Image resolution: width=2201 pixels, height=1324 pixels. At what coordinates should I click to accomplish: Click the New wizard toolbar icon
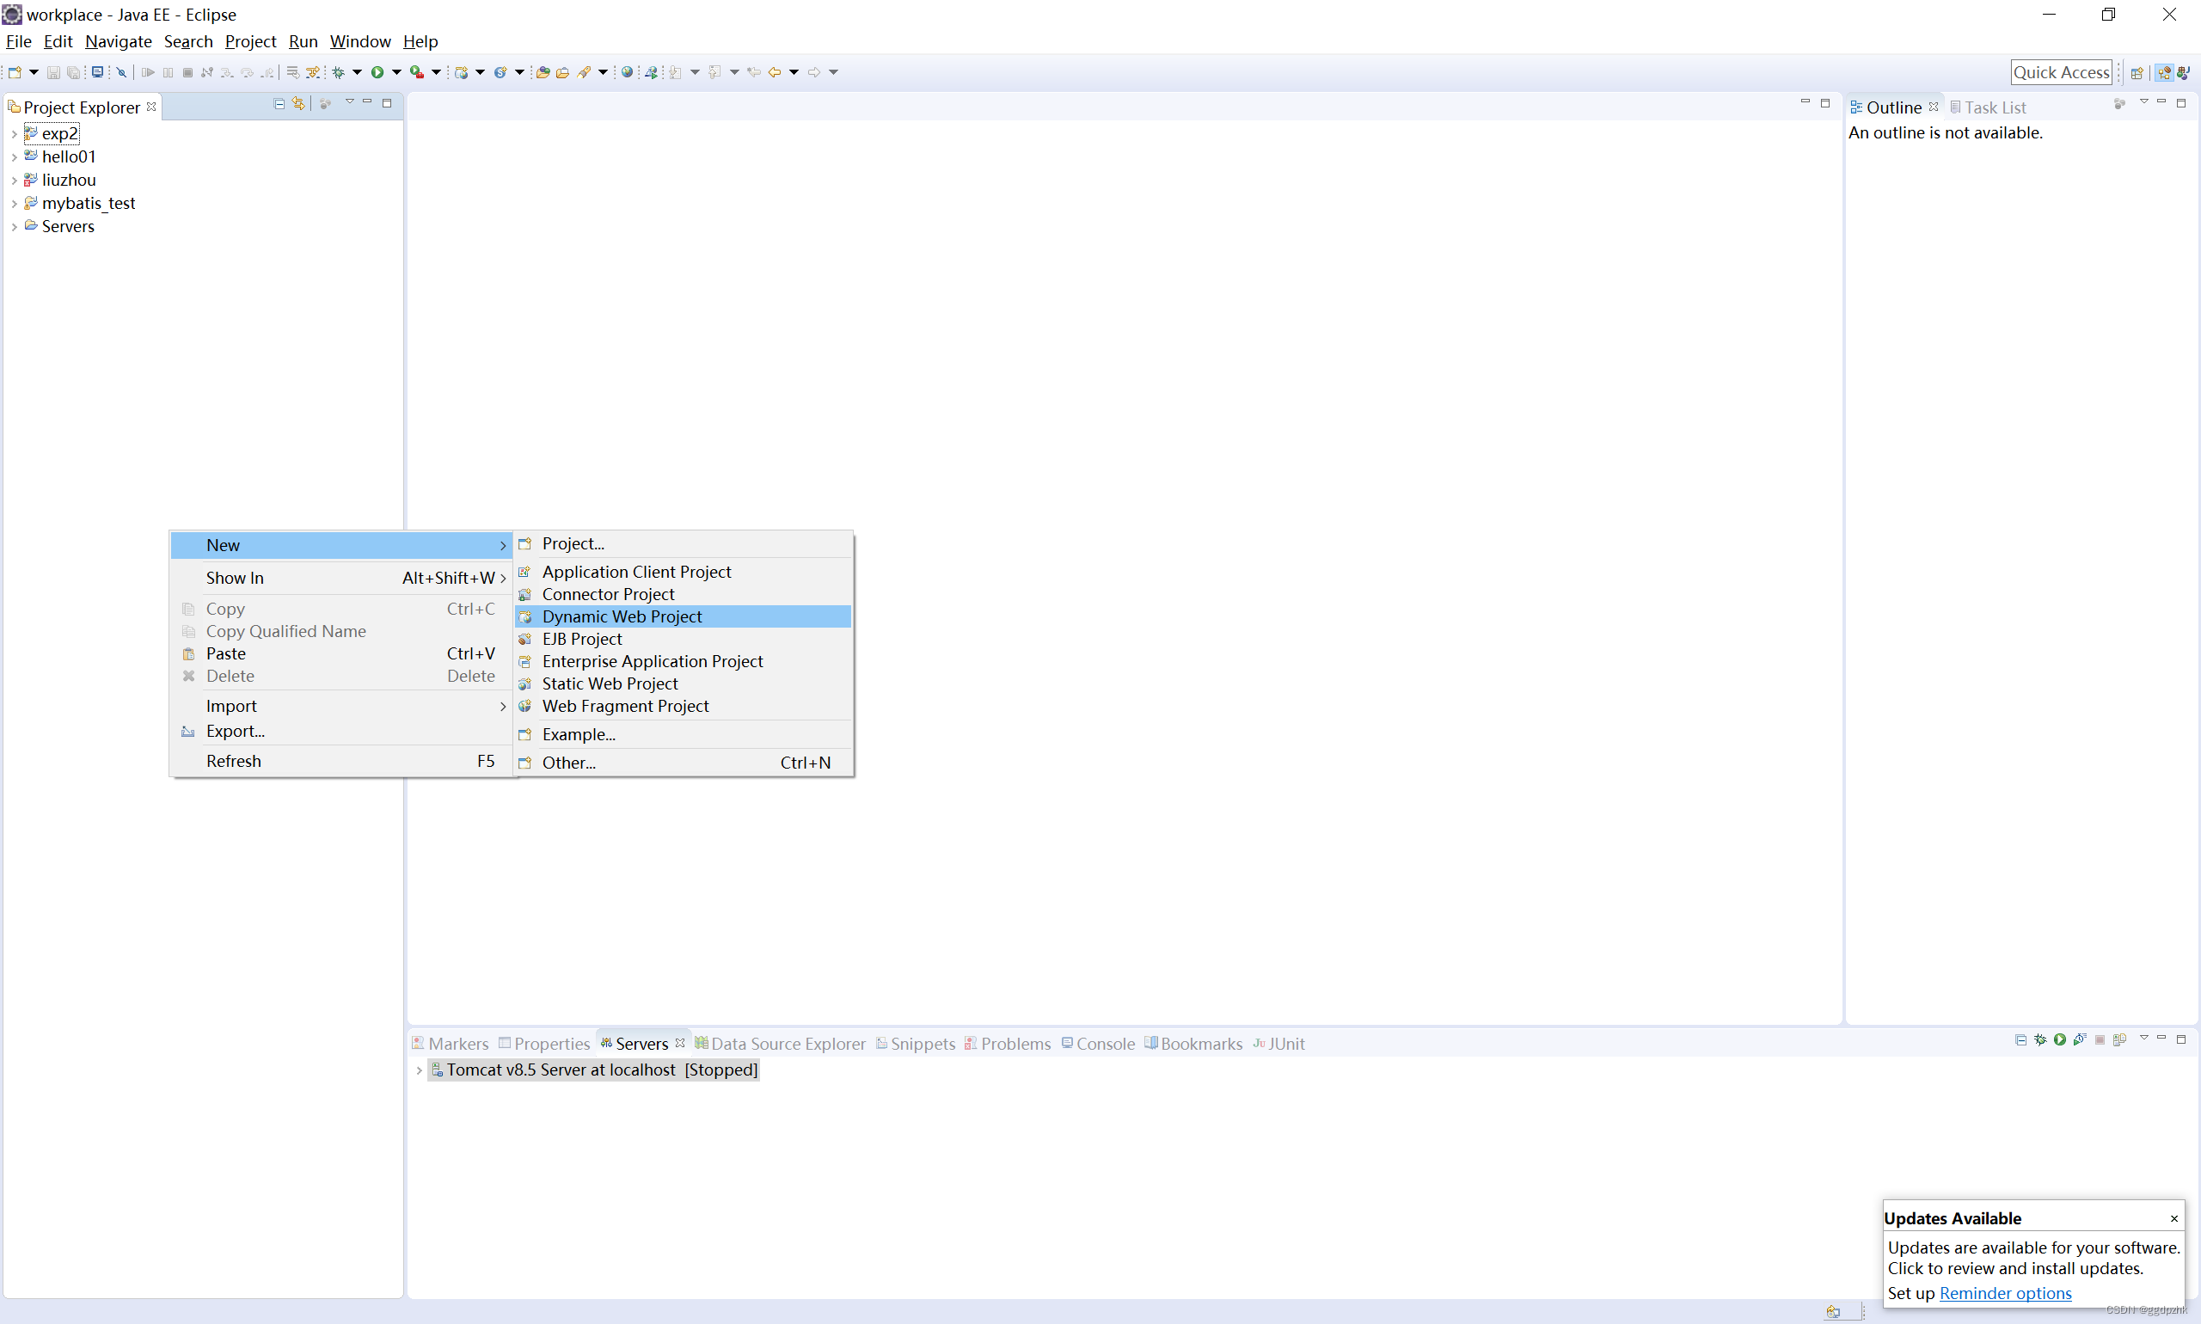[x=15, y=72]
